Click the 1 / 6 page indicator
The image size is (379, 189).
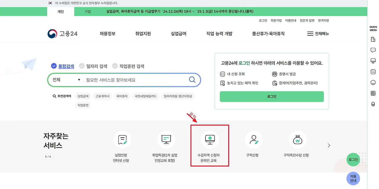48,157
